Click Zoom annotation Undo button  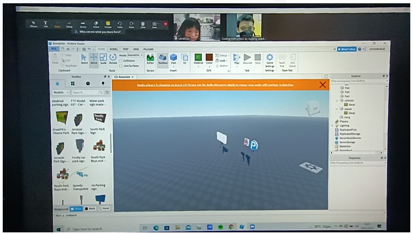(x=120, y=24)
